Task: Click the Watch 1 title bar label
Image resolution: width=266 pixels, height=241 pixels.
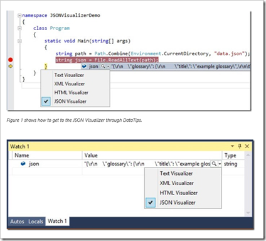Action: click(x=19, y=146)
